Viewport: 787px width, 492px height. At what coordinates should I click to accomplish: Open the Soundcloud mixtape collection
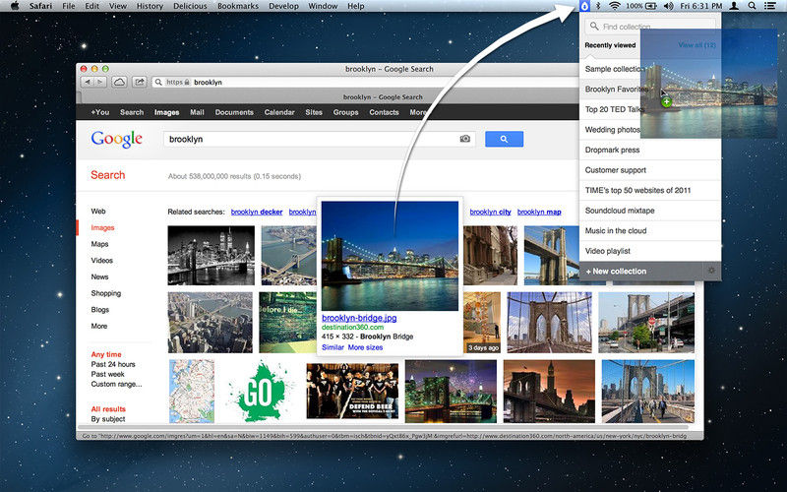click(x=650, y=211)
